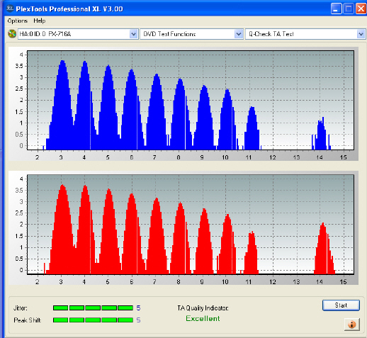The width and height of the screenshot is (367, 338).
Task: Click the orange info icon button
Action: coord(352,325)
